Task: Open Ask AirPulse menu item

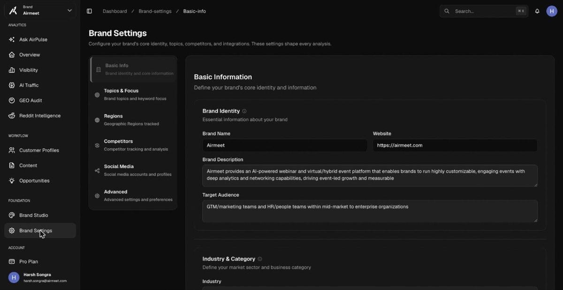Action: pyautogui.click(x=40, y=40)
